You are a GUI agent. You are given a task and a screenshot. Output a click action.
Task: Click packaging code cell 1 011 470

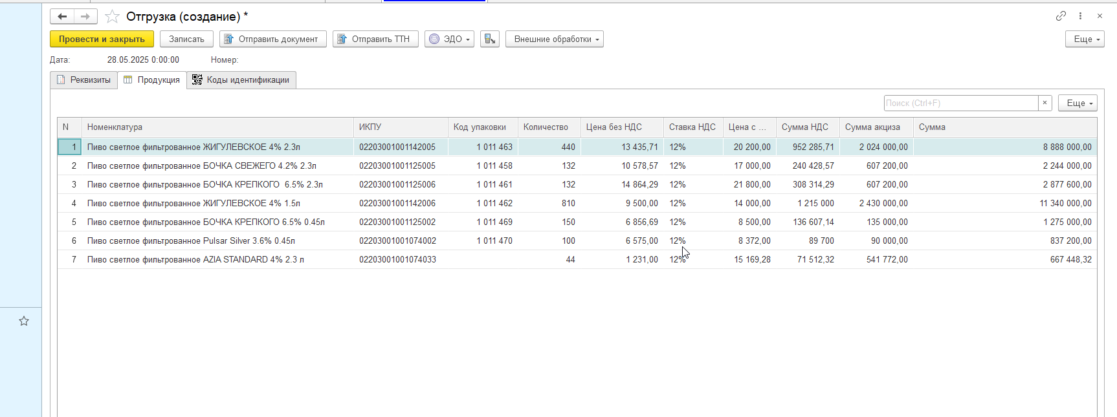(483, 241)
